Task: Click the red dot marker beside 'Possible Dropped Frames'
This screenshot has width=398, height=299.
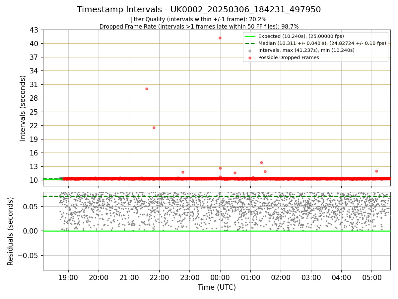Action: [250, 58]
